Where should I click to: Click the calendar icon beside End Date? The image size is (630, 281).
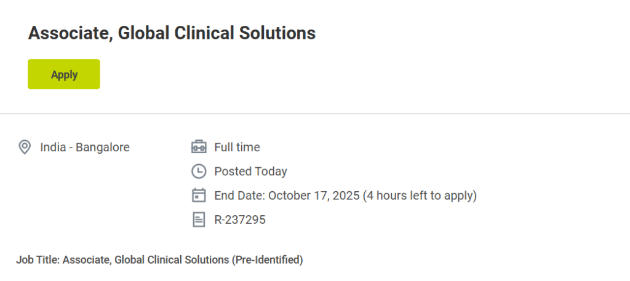(198, 196)
